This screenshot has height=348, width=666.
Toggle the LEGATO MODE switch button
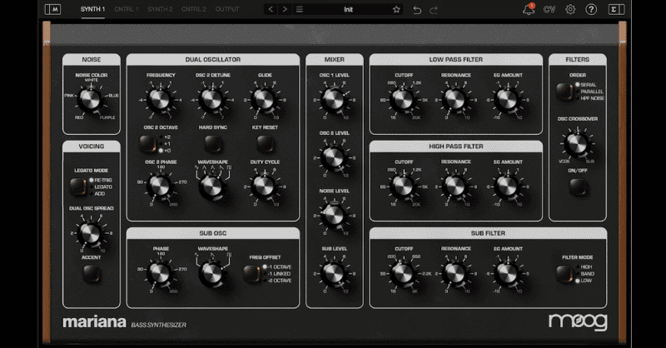[x=77, y=186]
